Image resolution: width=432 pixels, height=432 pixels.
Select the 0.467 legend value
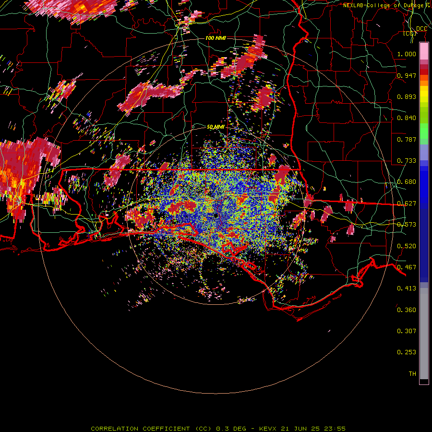click(x=407, y=267)
